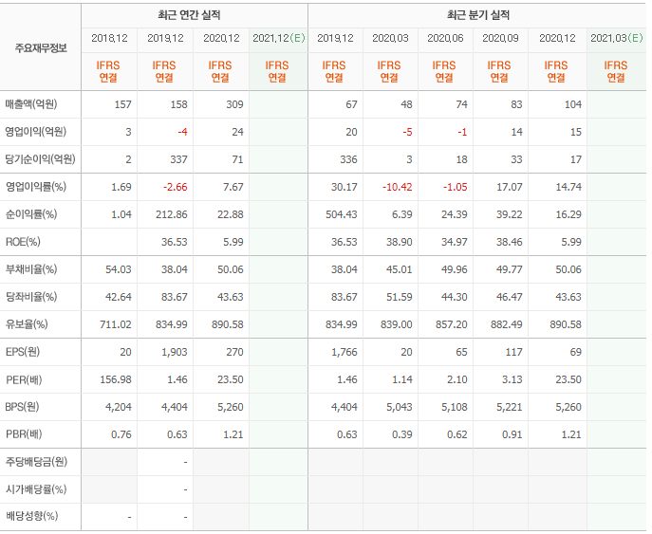
Task: Click the quarterly 2020.03 column header
Action: [x=390, y=38]
